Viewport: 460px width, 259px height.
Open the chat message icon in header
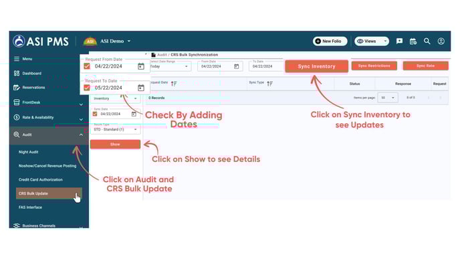[399, 41]
